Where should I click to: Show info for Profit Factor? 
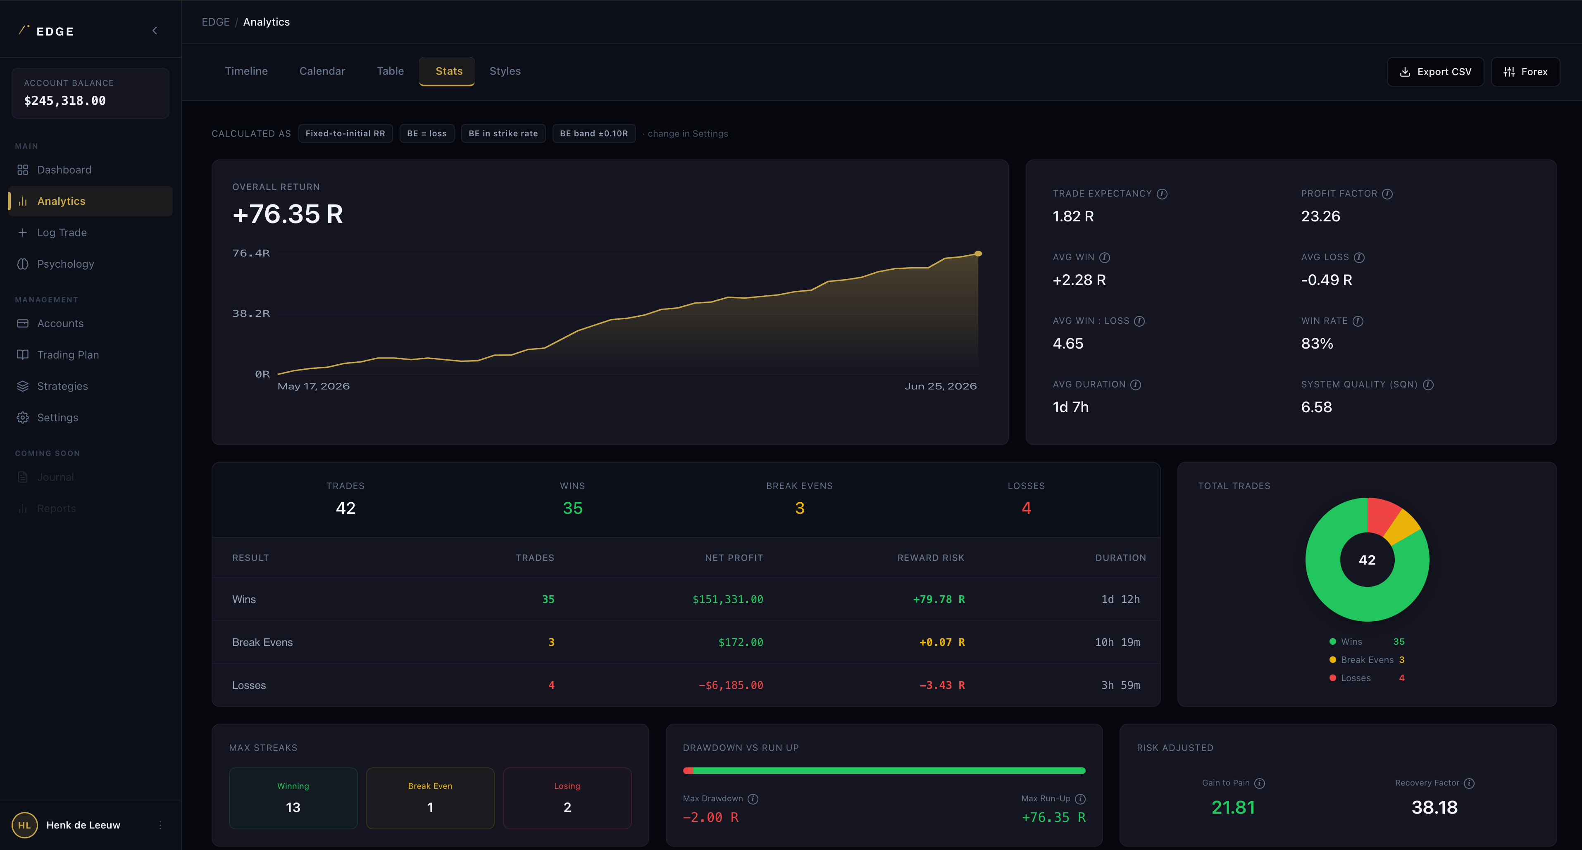click(1387, 194)
